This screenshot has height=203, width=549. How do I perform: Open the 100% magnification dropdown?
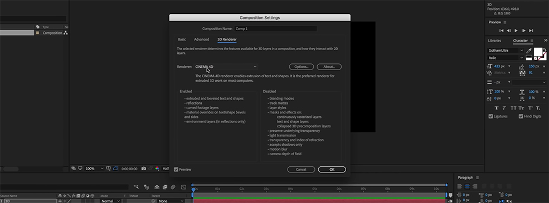click(95, 169)
